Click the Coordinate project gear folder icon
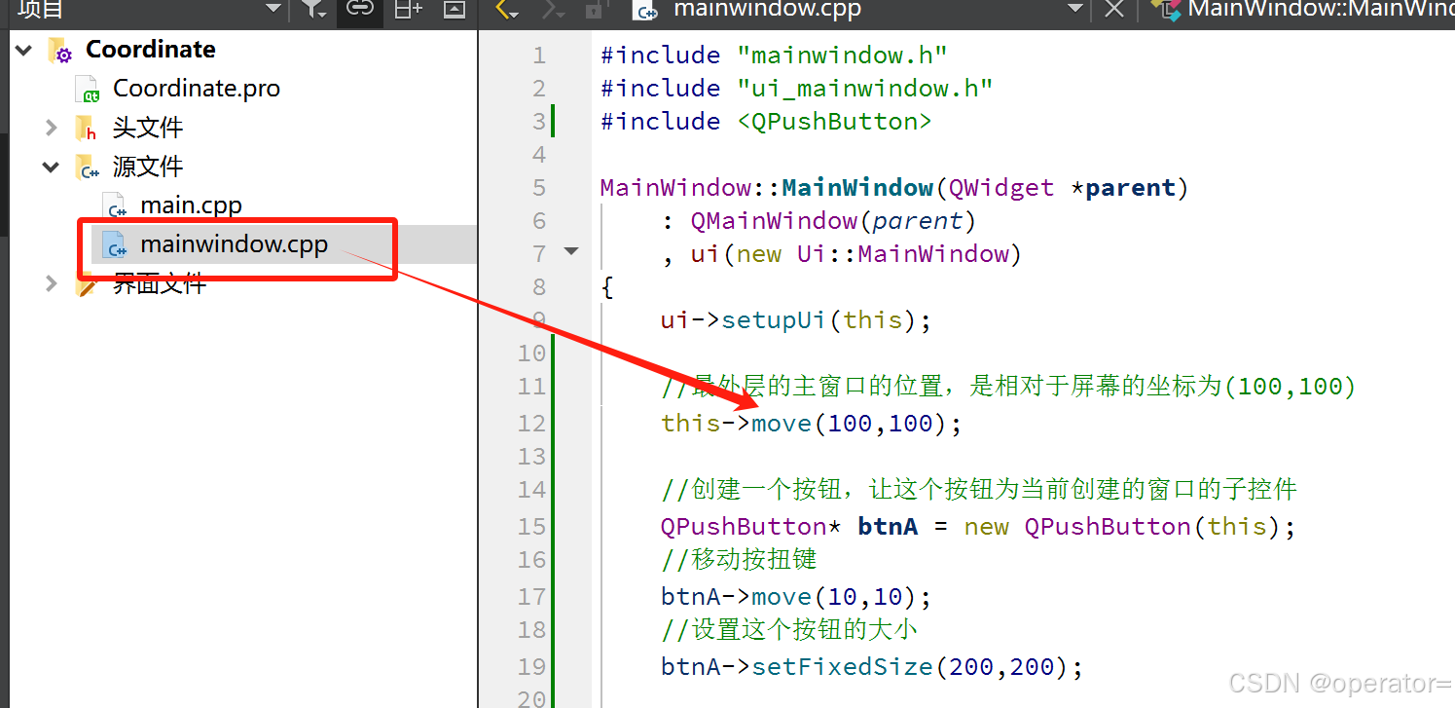Image resolution: width=1455 pixels, height=708 pixels. (x=60, y=51)
